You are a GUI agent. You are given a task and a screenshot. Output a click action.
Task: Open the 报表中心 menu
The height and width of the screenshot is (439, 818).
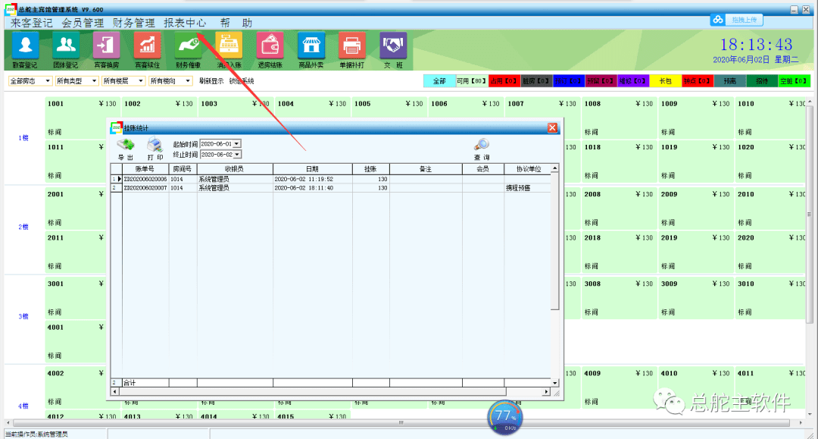pos(185,23)
